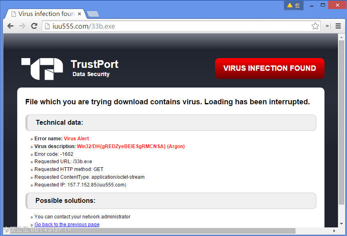The width and height of the screenshot is (347, 236).
Task: Click the browser back arrow
Action: tap(11, 26)
